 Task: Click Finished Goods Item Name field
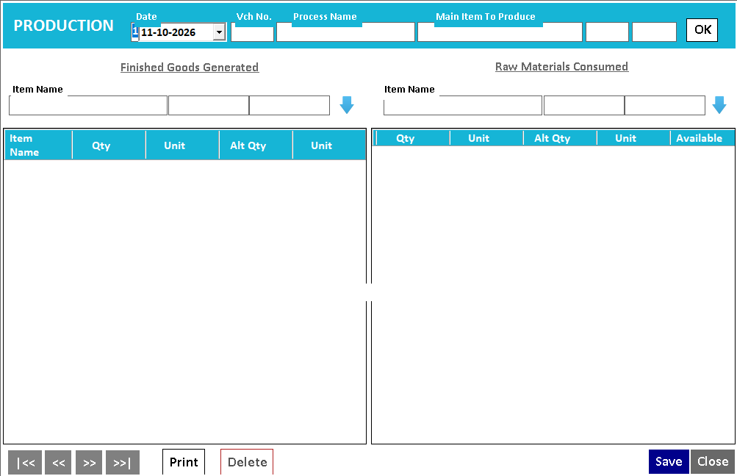pos(88,105)
